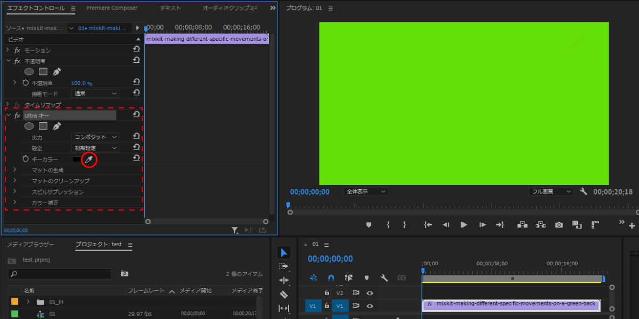Toggle snap in timeline
The image size is (639, 319).
(x=331, y=278)
